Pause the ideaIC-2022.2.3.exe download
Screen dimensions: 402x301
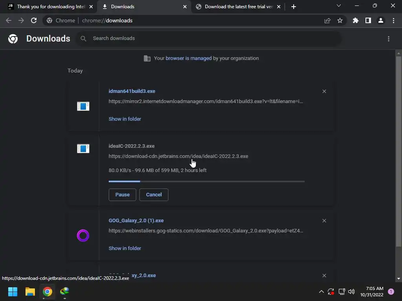[122, 195]
